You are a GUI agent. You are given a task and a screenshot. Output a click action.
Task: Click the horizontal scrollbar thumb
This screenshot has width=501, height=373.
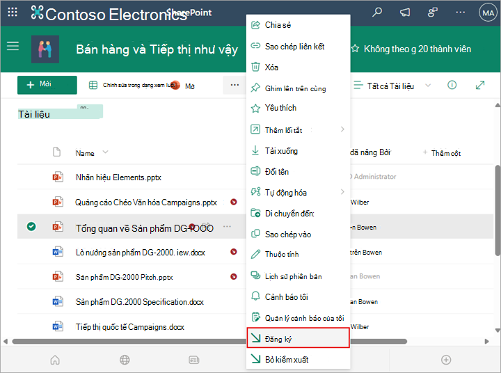(x=209, y=342)
